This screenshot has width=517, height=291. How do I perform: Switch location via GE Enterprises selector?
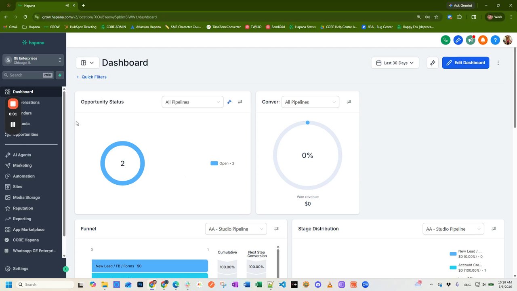pyautogui.click(x=33, y=60)
